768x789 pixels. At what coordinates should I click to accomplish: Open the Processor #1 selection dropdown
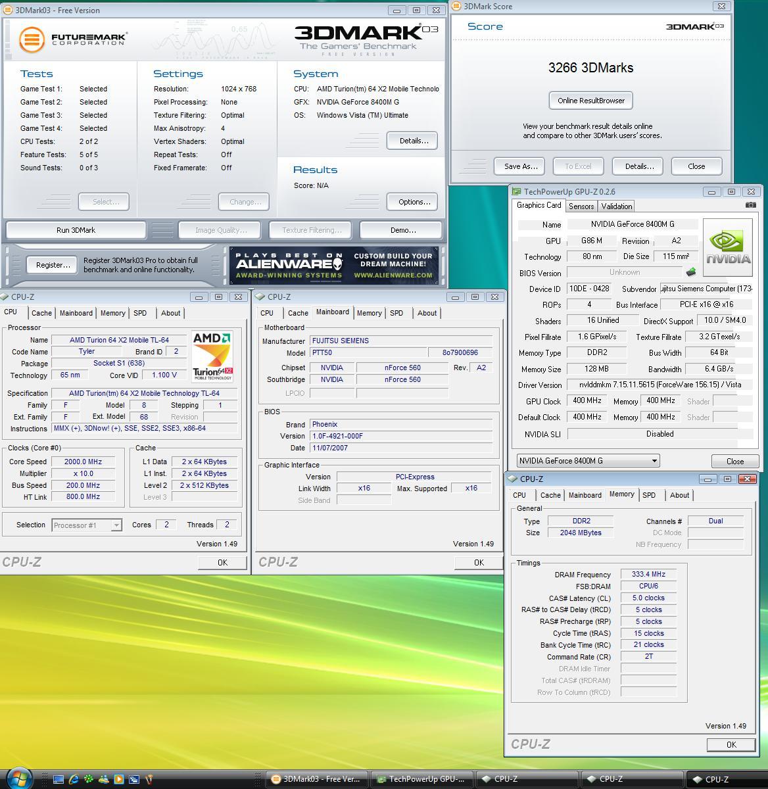86,525
